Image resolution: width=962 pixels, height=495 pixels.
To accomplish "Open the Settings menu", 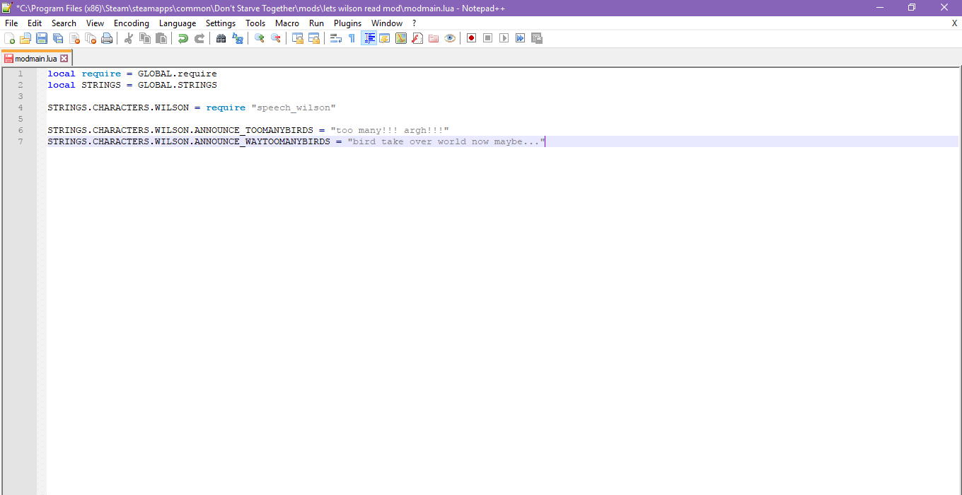I will [221, 23].
